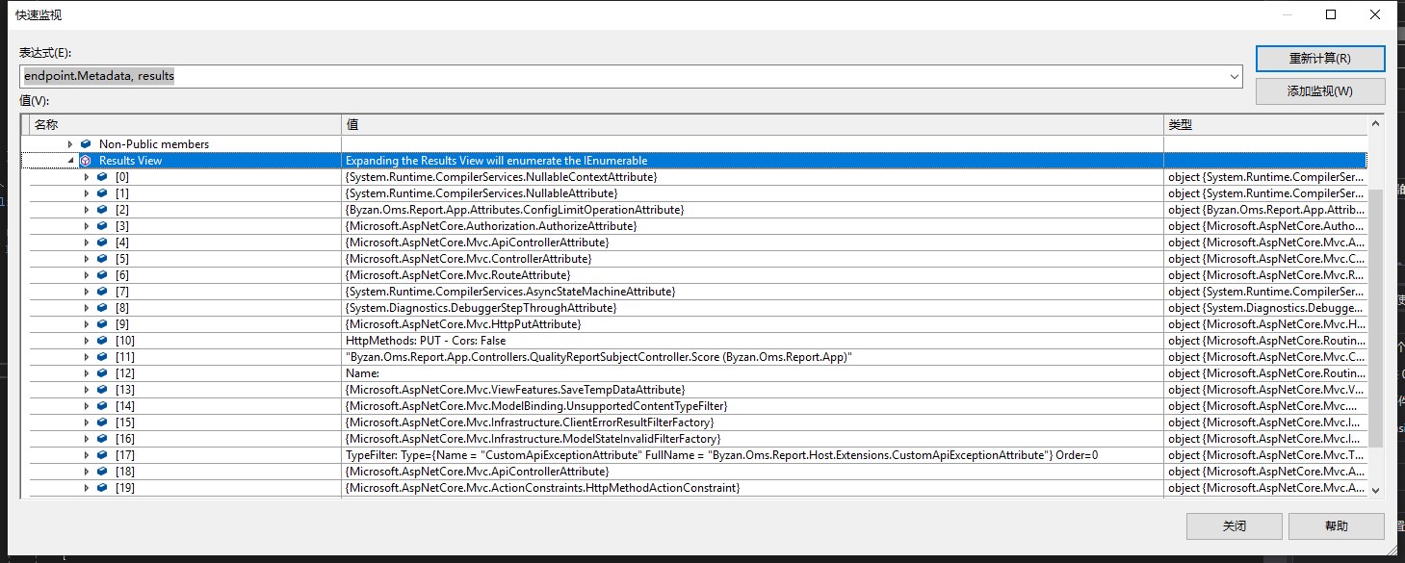Click the icon next to the HttpPutAttribute entry
1405x563 pixels.
tap(101, 323)
